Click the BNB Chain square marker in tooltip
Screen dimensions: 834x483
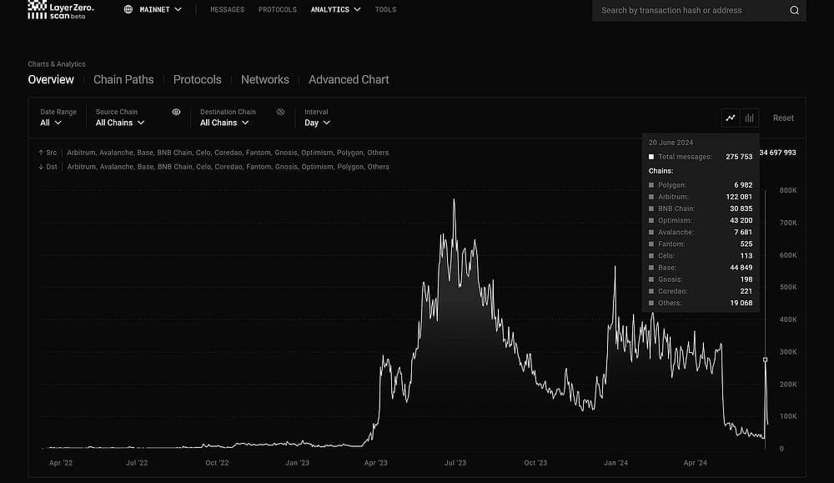coord(651,209)
